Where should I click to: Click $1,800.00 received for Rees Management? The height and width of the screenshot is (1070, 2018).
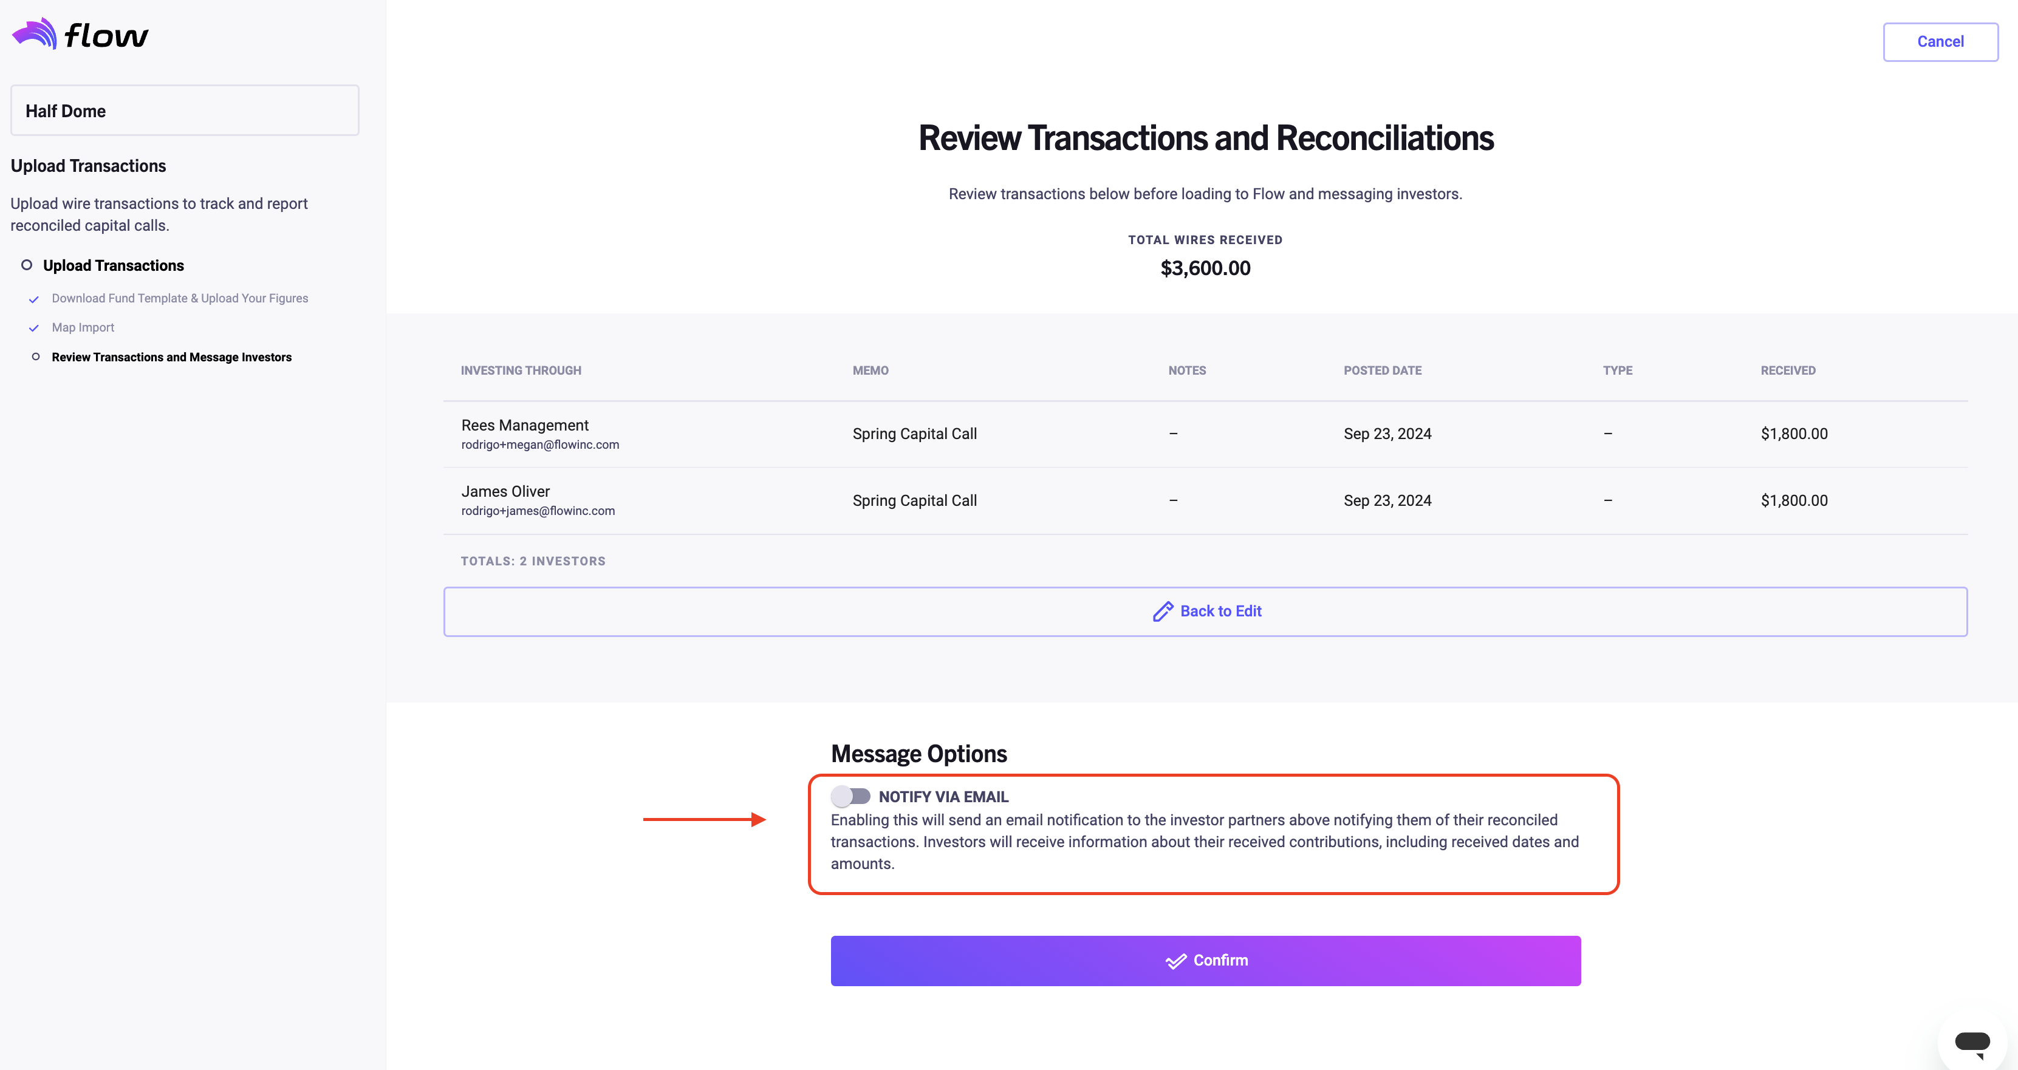[1794, 434]
